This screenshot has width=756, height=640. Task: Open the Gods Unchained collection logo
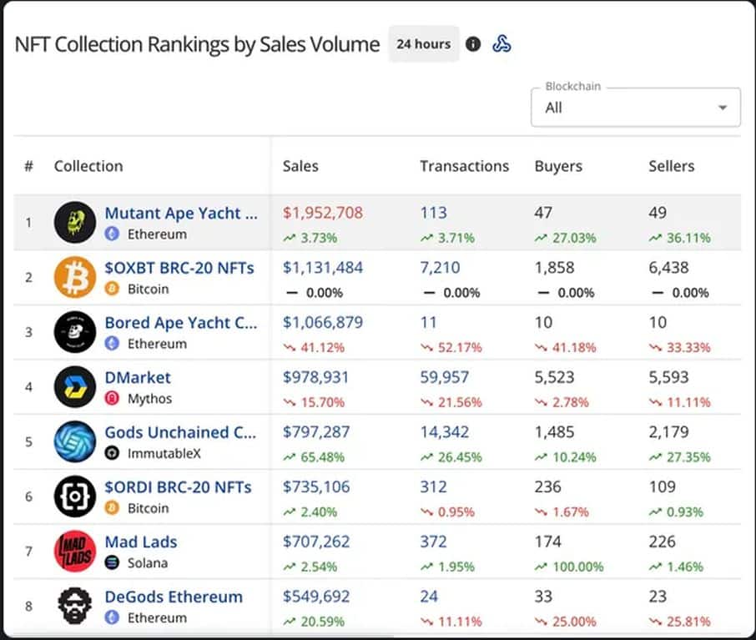pyautogui.click(x=75, y=441)
